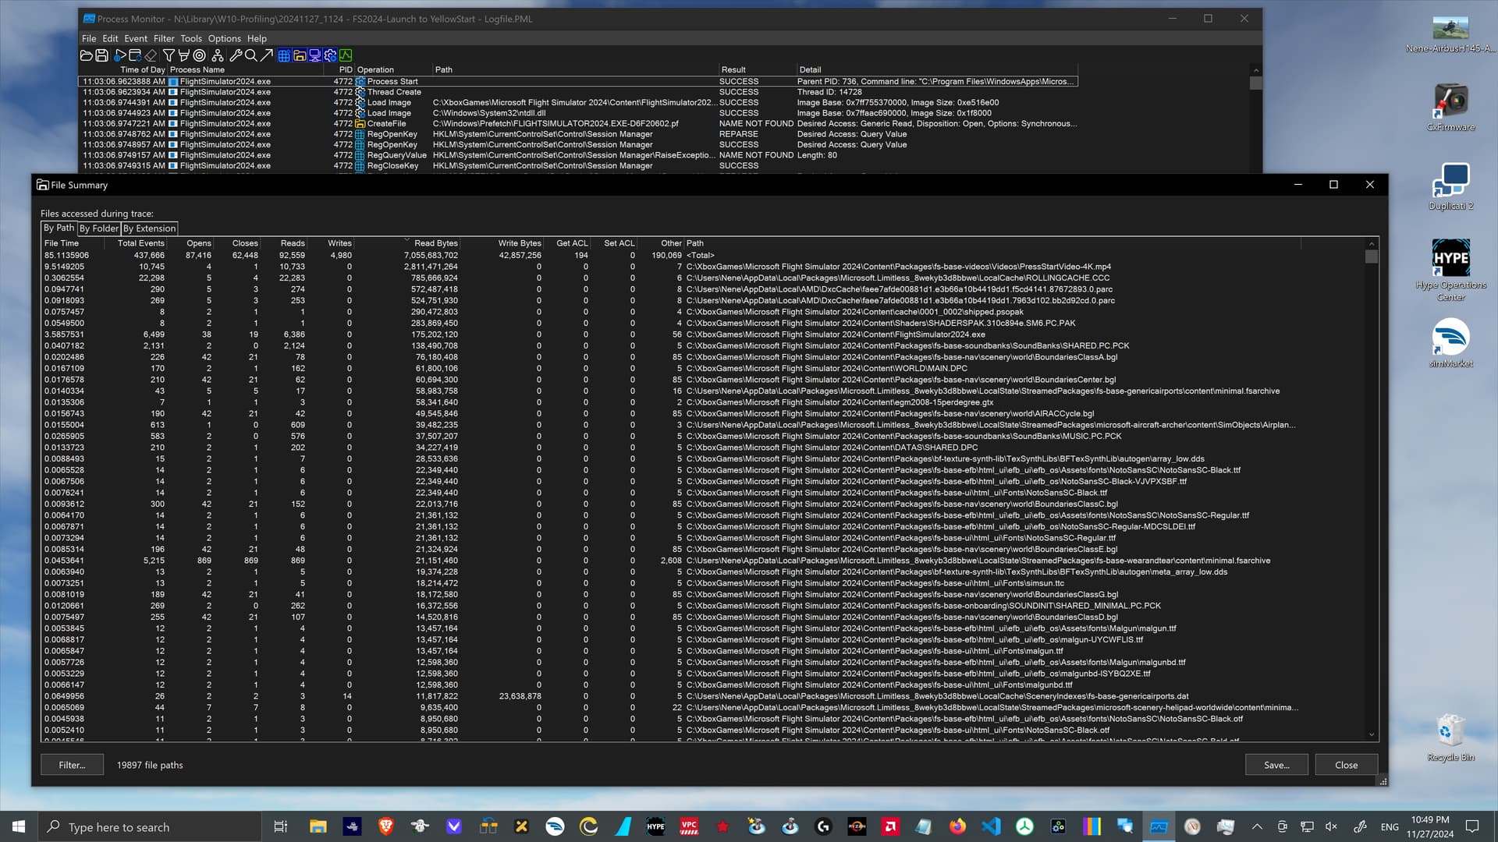Click the Event Properties wrench icon
Image resolution: width=1498 pixels, height=842 pixels.
click(x=236, y=55)
